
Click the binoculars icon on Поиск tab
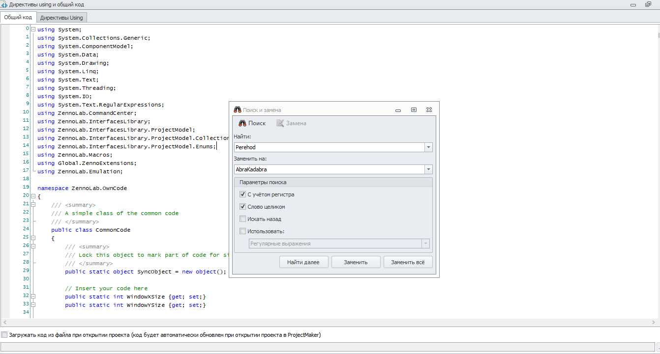coord(242,123)
